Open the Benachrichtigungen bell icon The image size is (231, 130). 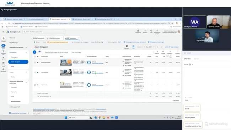point(157,31)
